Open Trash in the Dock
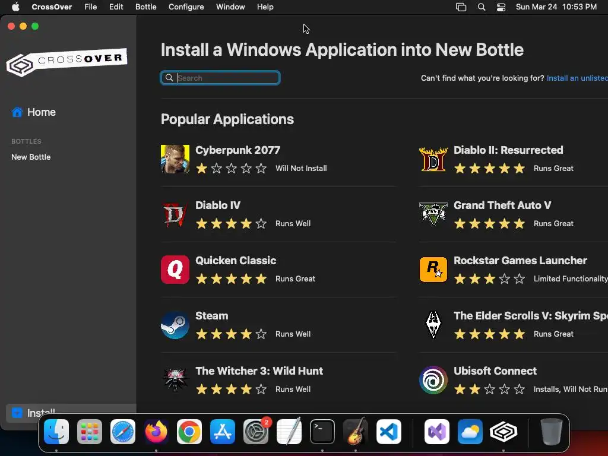Screen dimensions: 608x456 coord(552,431)
